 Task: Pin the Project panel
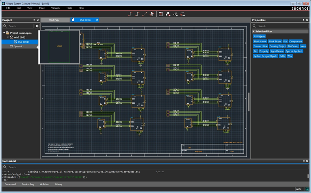coord(34,20)
